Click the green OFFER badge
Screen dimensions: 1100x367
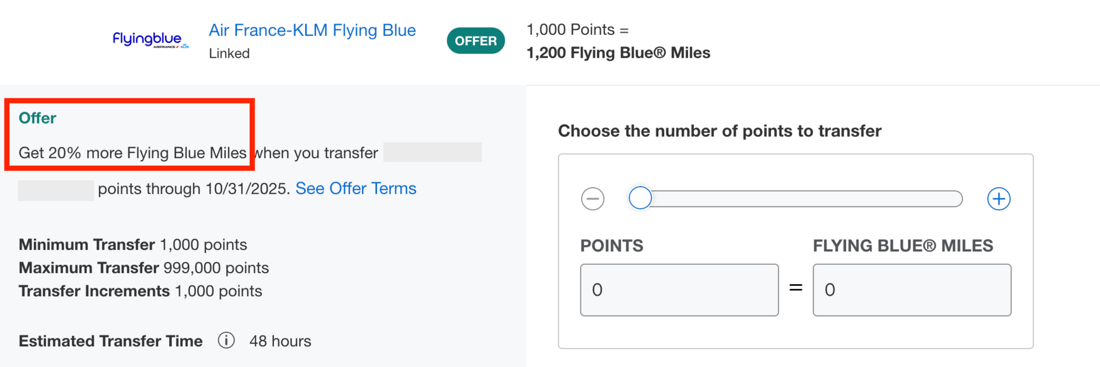[476, 41]
